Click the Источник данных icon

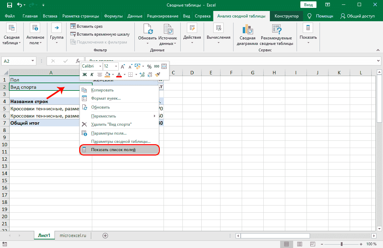[168, 29]
